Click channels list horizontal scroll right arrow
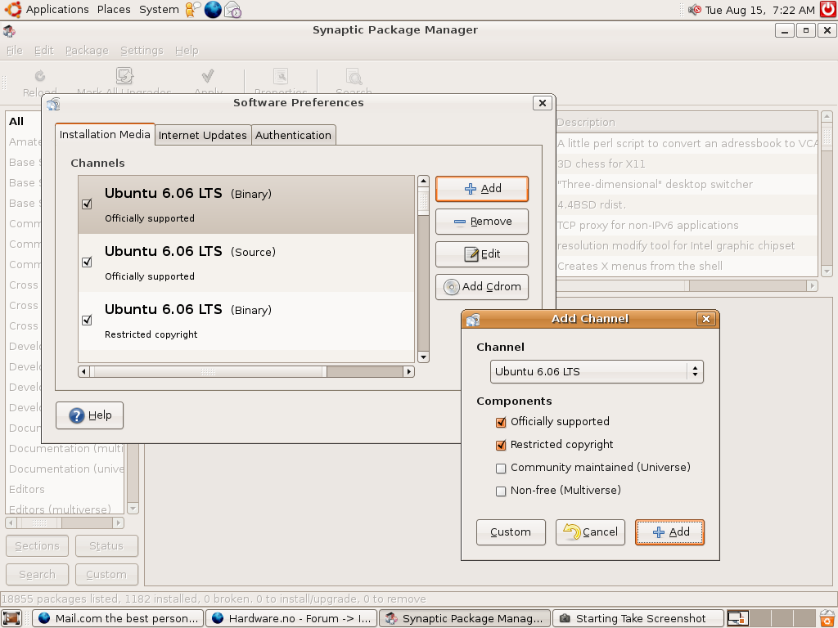This screenshot has width=838, height=628. [409, 371]
